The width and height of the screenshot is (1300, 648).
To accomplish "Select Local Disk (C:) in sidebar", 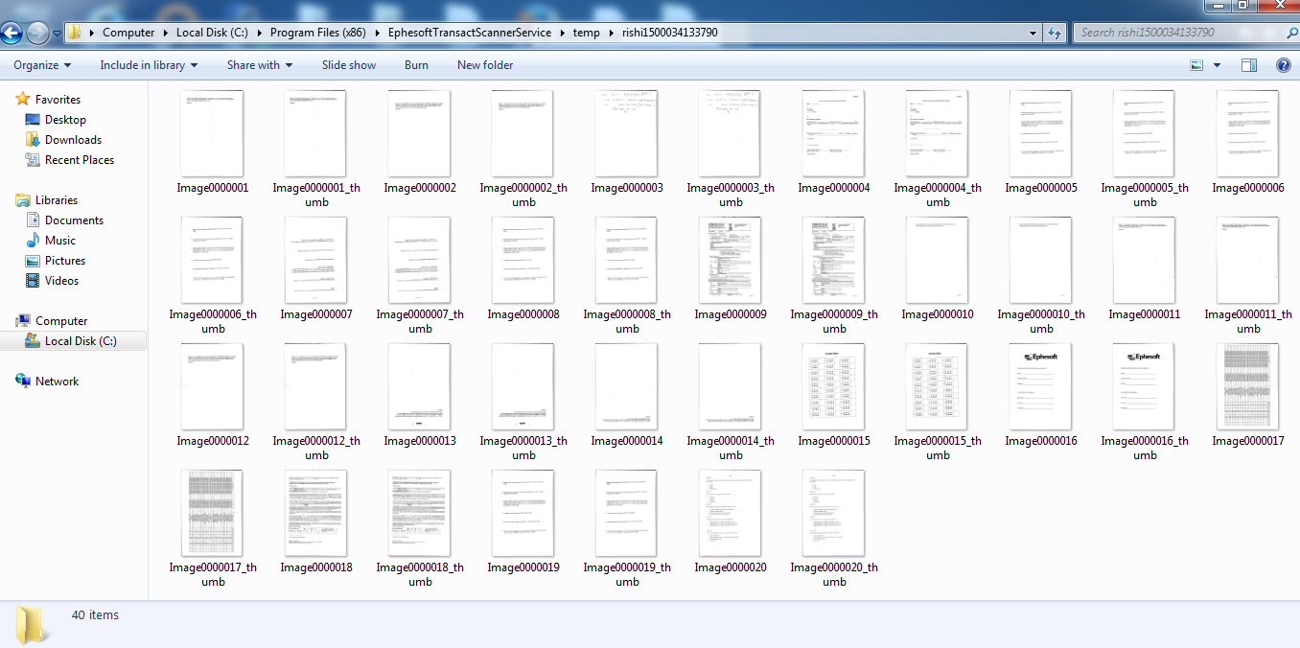I will pos(81,341).
